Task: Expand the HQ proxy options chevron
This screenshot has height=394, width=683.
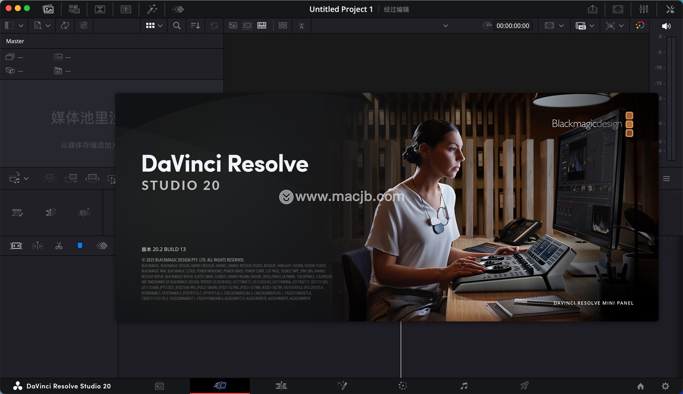Action: pyautogui.click(x=592, y=26)
